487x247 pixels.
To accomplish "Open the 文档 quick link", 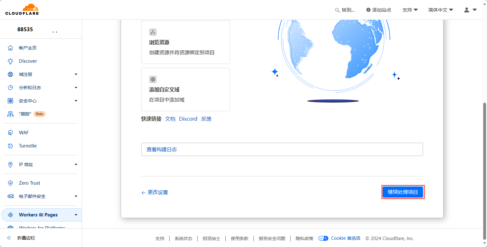I will pyautogui.click(x=170, y=119).
